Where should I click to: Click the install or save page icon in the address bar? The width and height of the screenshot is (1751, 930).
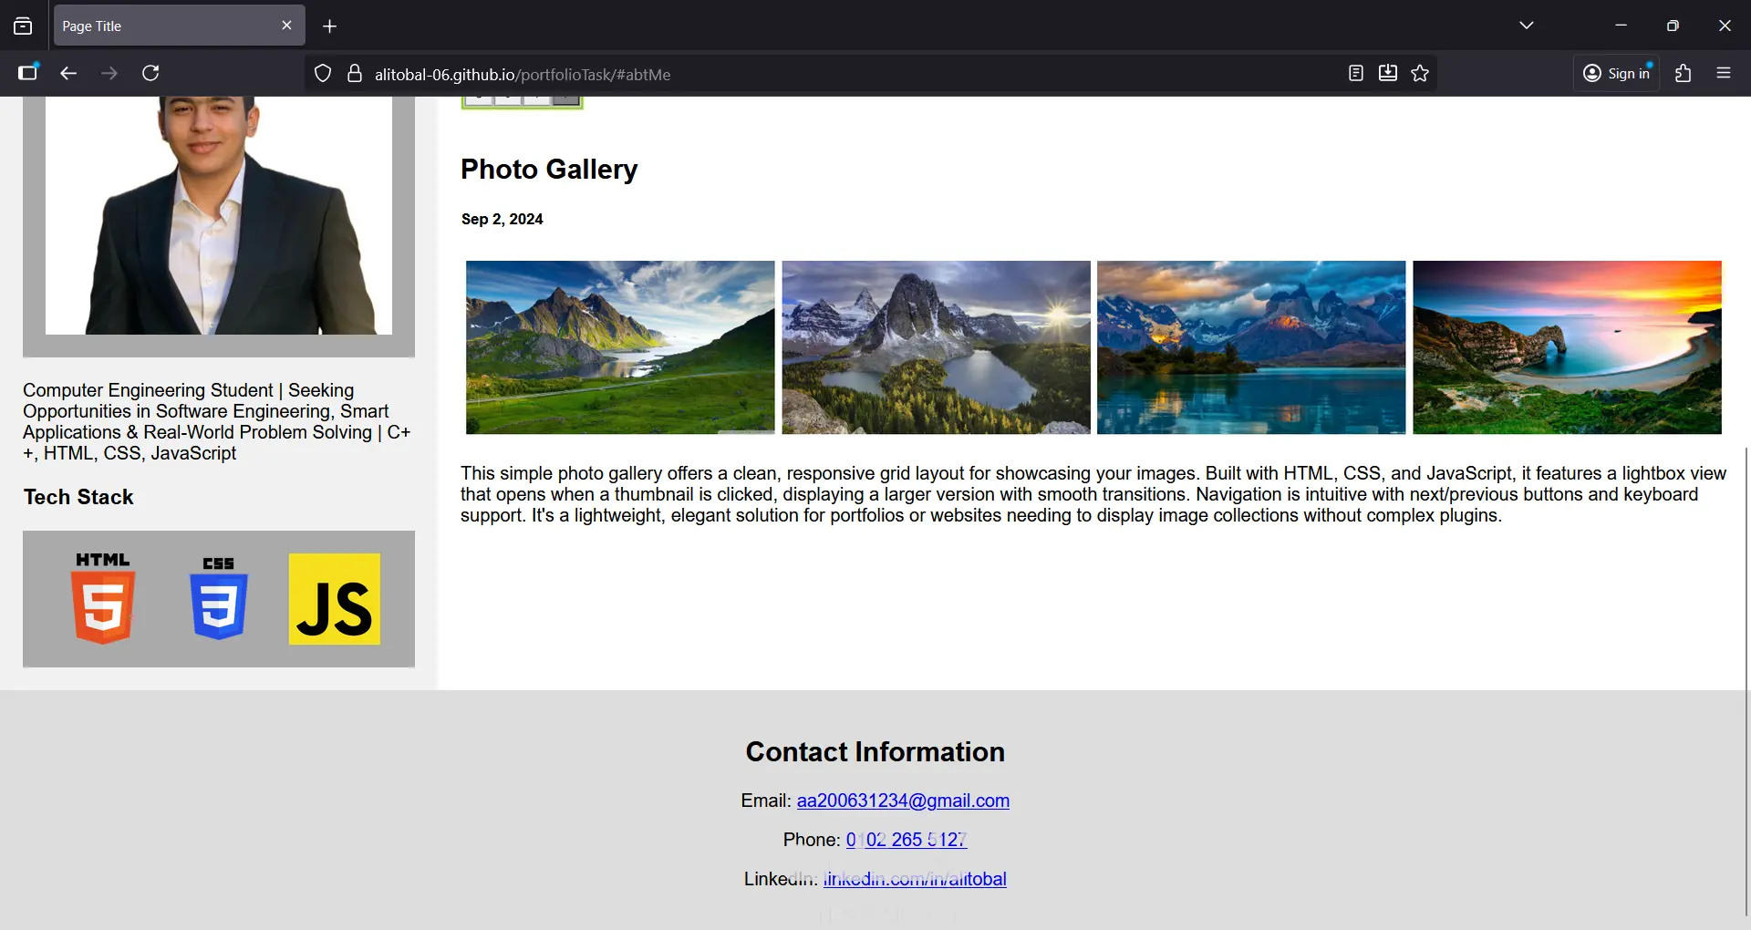[1388, 73]
